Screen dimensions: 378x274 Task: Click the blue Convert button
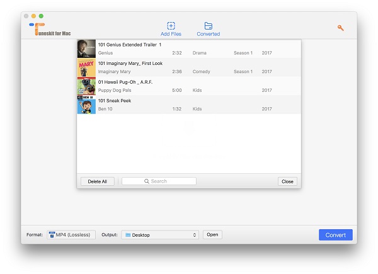336,235
